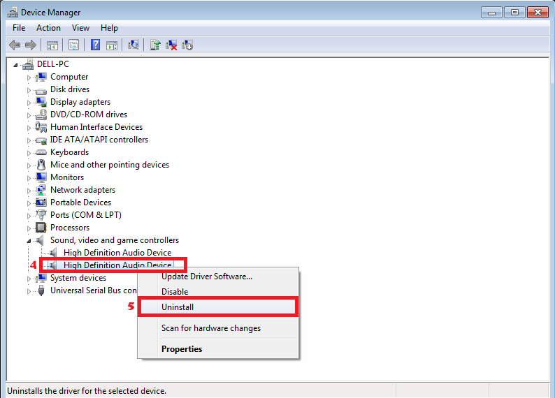Click the Properties sheet toolbar icon
Image resolution: width=555 pixels, height=398 pixels.
pyautogui.click(x=73, y=45)
